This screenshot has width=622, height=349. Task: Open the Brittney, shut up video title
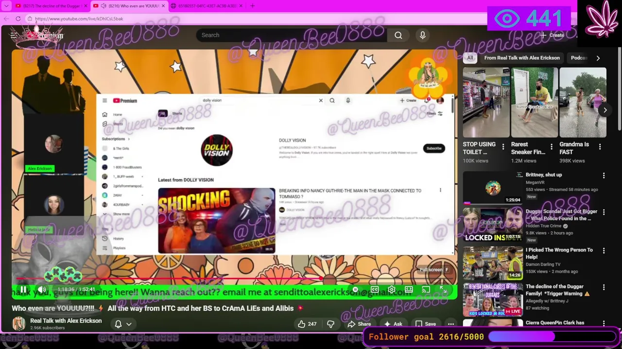click(x=543, y=174)
